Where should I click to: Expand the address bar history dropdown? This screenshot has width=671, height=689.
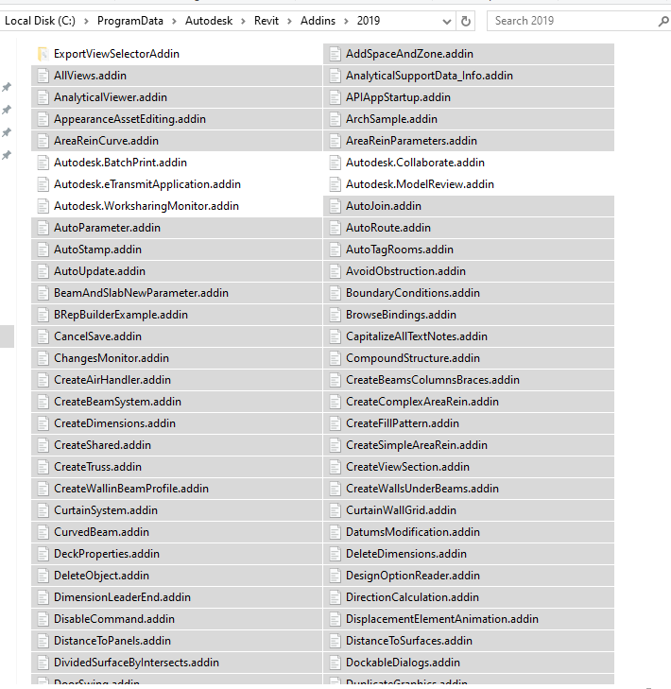coord(446,21)
